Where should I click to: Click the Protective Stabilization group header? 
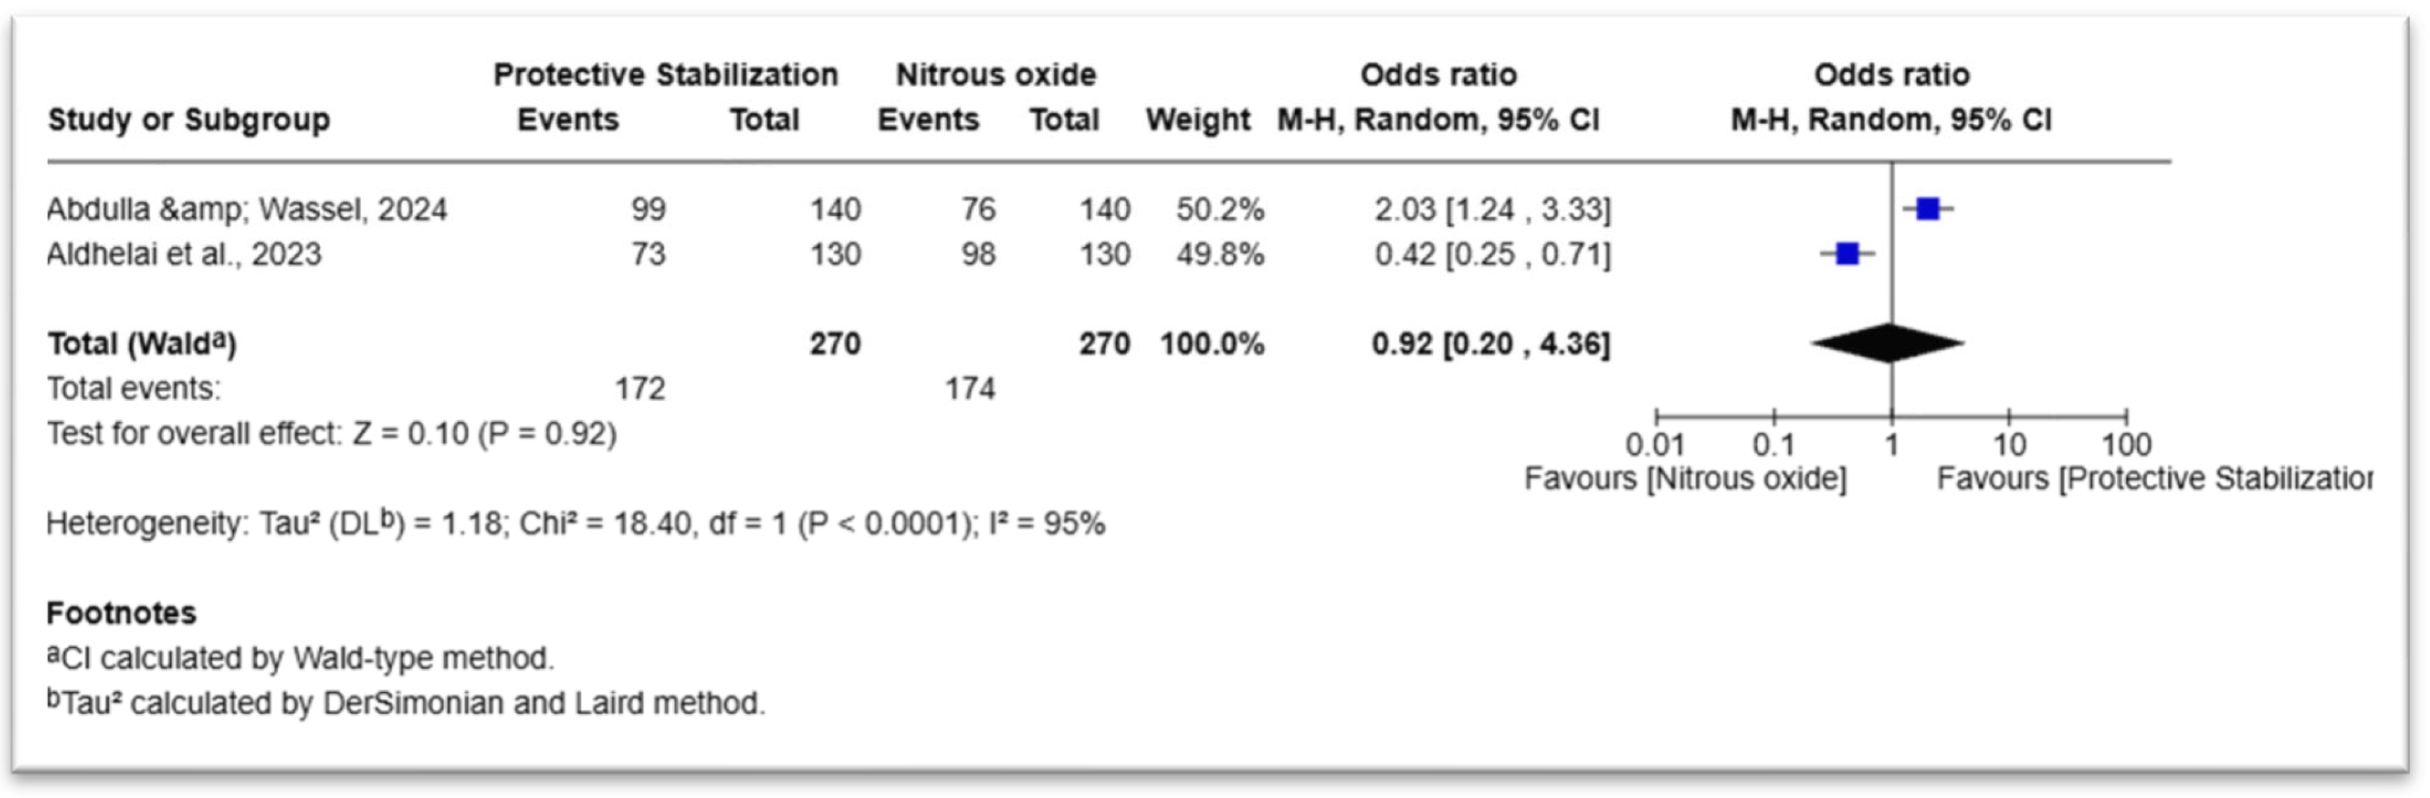(x=665, y=75)
